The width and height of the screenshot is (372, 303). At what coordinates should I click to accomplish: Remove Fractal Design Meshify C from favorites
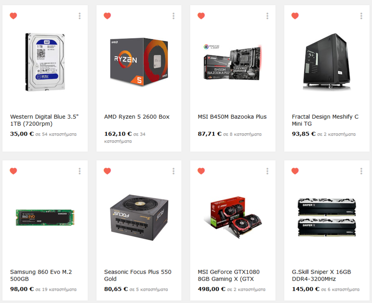tap(295, 16)
